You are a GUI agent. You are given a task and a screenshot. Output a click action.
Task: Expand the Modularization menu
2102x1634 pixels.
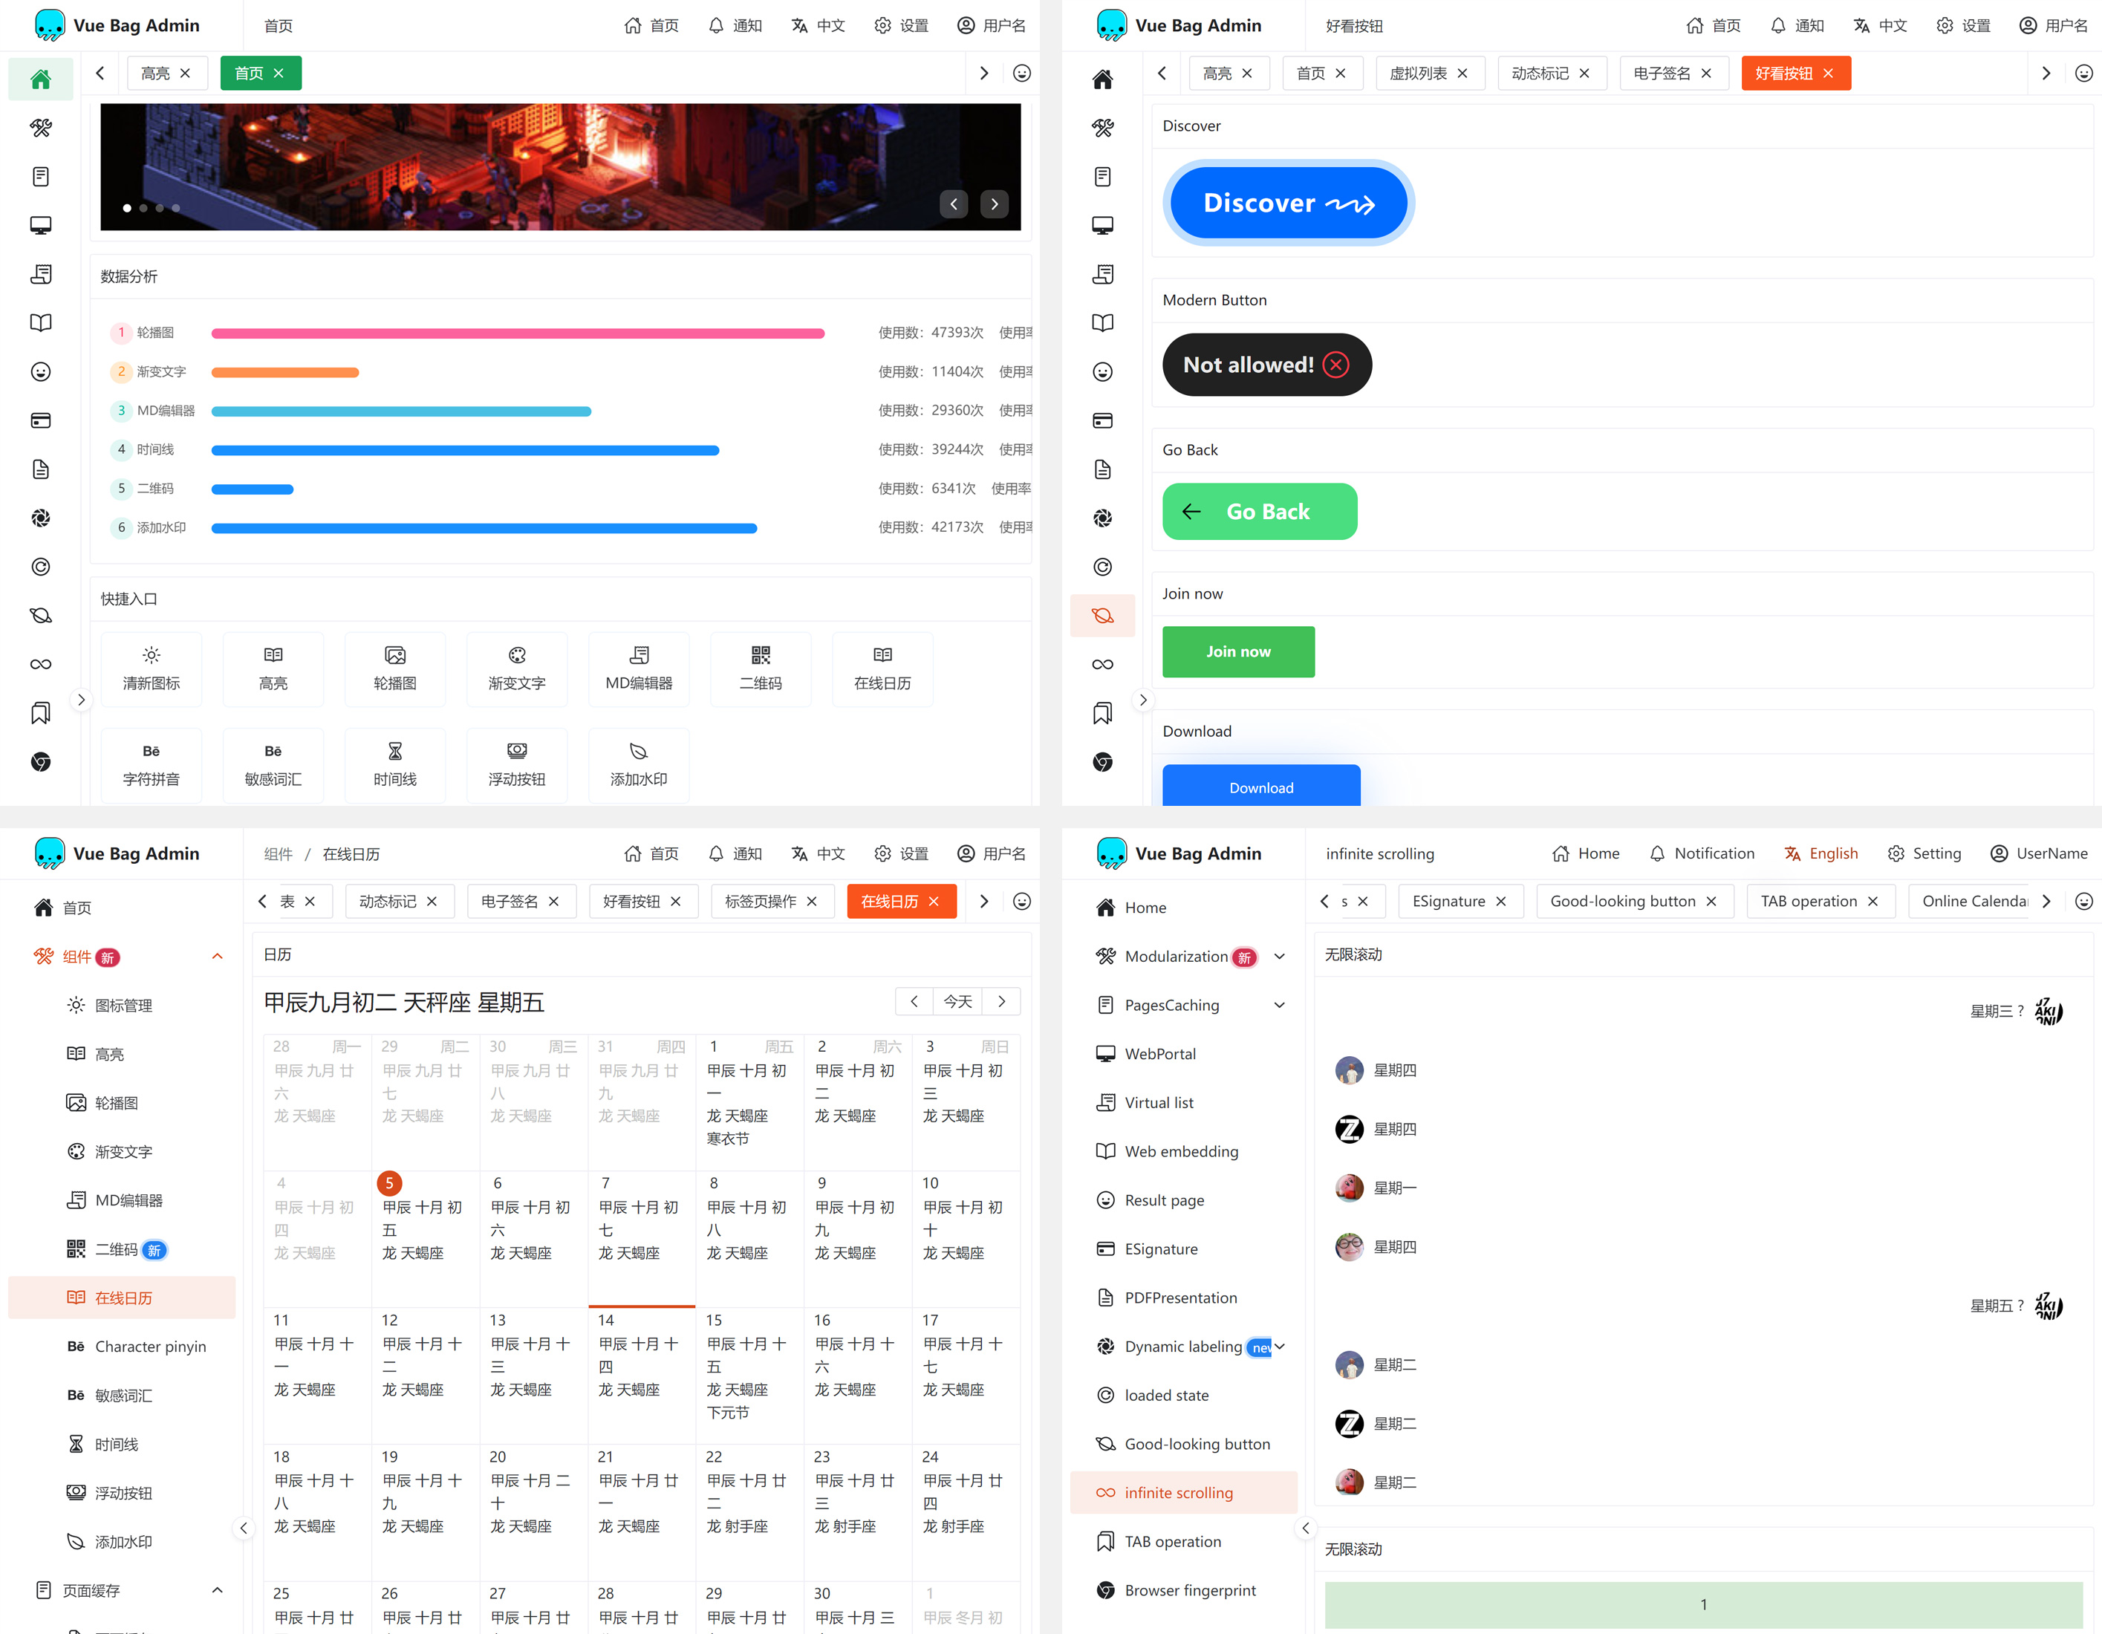(1279, 957)
